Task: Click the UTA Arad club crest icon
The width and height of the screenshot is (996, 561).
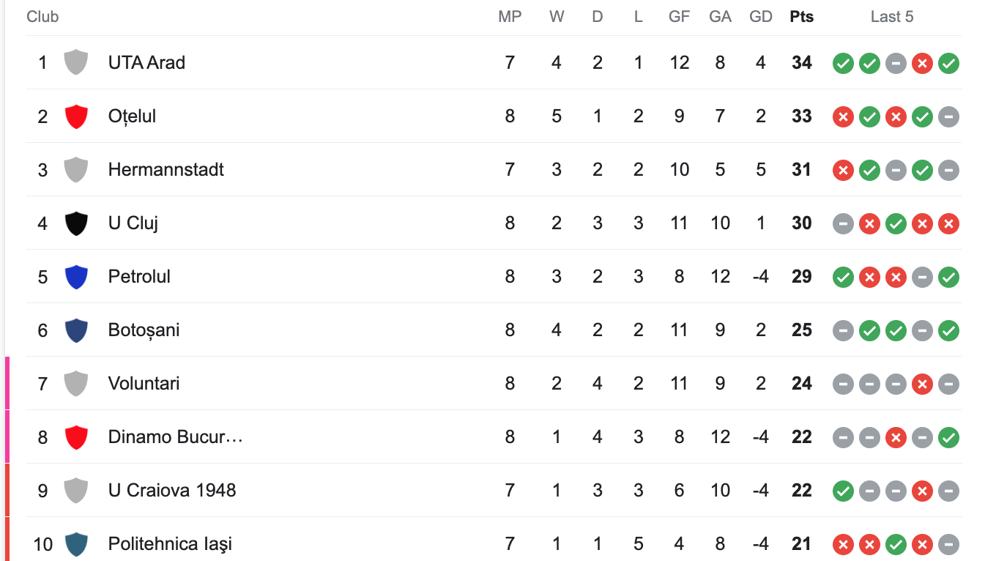Action: point(76,62)
